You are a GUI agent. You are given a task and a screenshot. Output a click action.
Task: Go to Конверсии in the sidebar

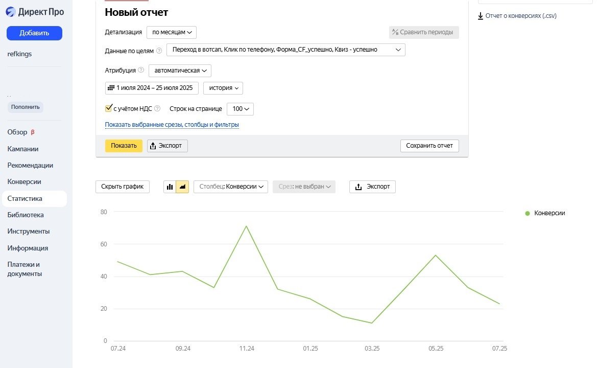[25, 181]
